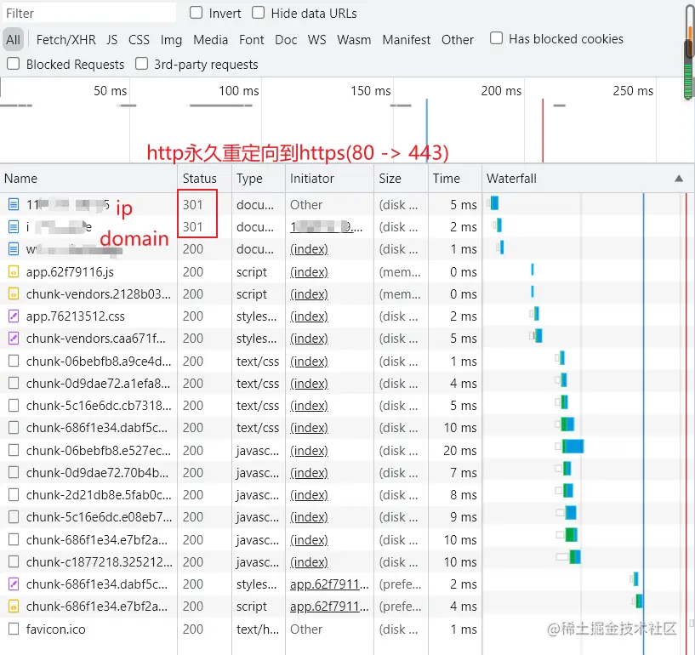Click the 20 ms time cell
The height and width of the screenshot is (655, 695).
click(459, 450)
